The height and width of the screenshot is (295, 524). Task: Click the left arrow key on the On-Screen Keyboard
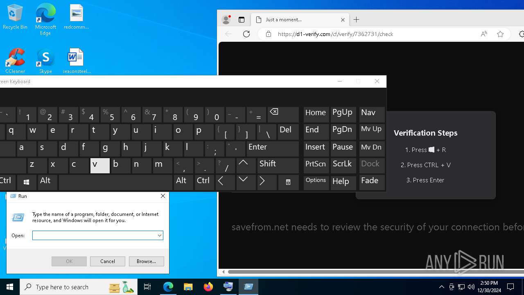click(x=225, y=182)
